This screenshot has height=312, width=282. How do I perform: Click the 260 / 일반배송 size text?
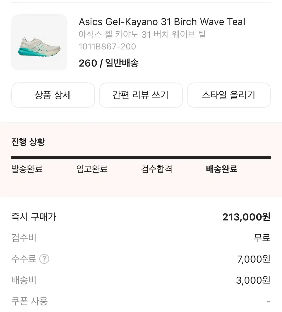point(109,63)
